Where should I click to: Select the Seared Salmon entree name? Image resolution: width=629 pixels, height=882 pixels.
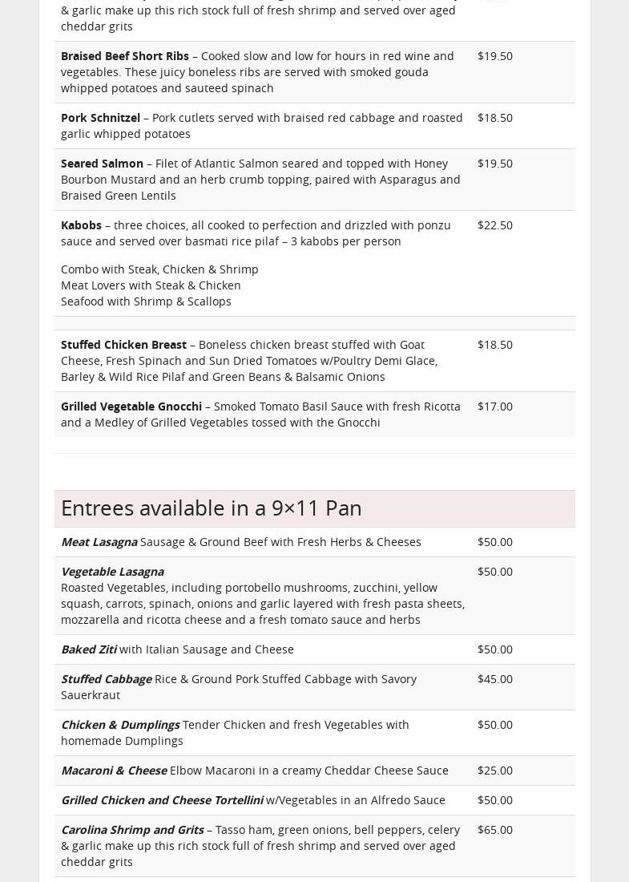102,164
